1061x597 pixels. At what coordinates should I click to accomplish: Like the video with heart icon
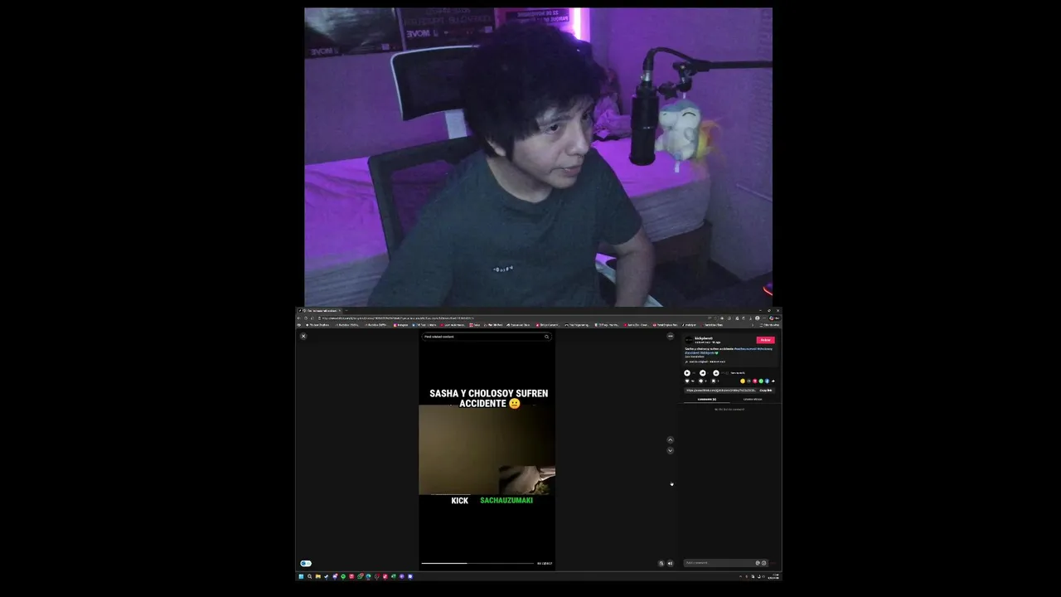[x=687, y=381]
